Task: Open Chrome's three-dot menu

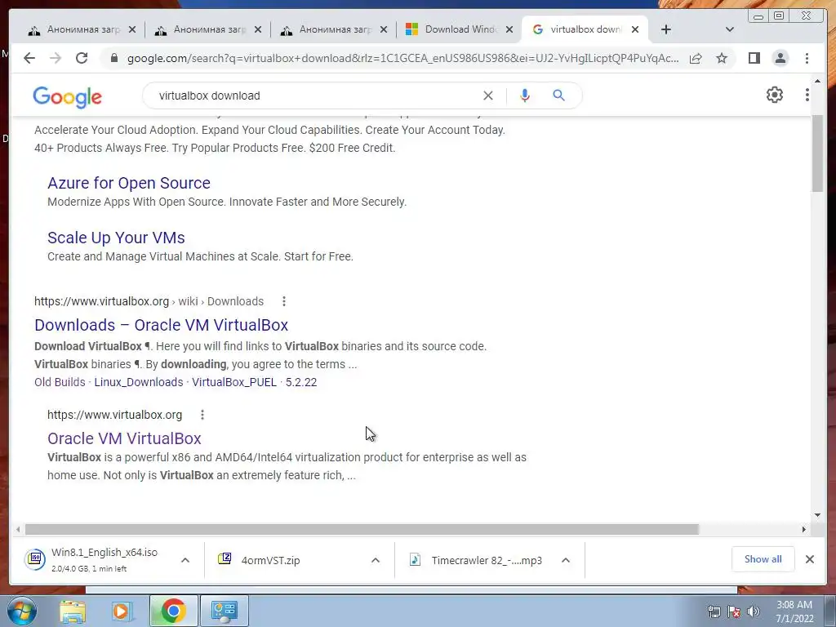Action: pos(807,58)
